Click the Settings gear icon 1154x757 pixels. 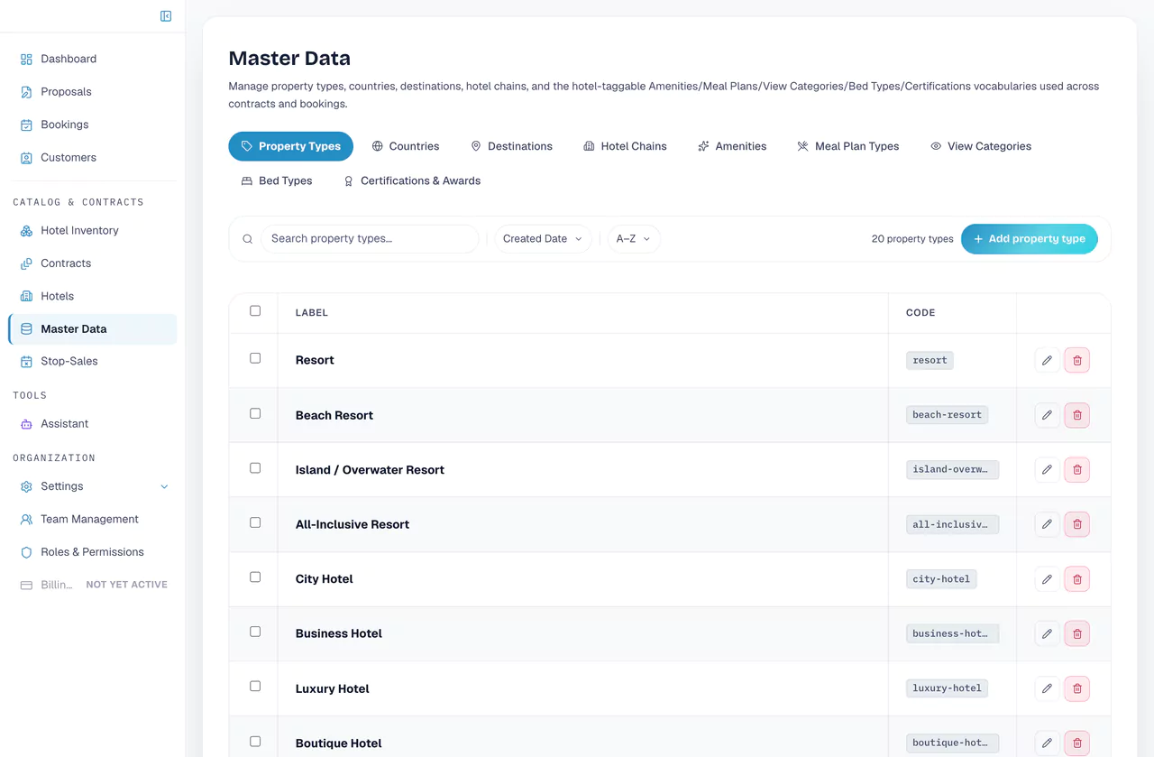point(26,486)
